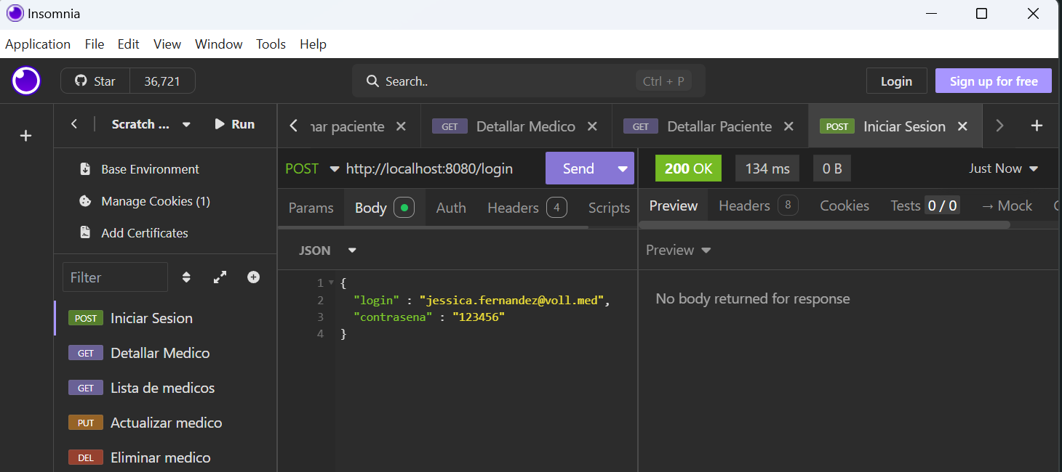
Task: Open the request Headers tab
Action: pyautogui.click(x=527, y=208)
